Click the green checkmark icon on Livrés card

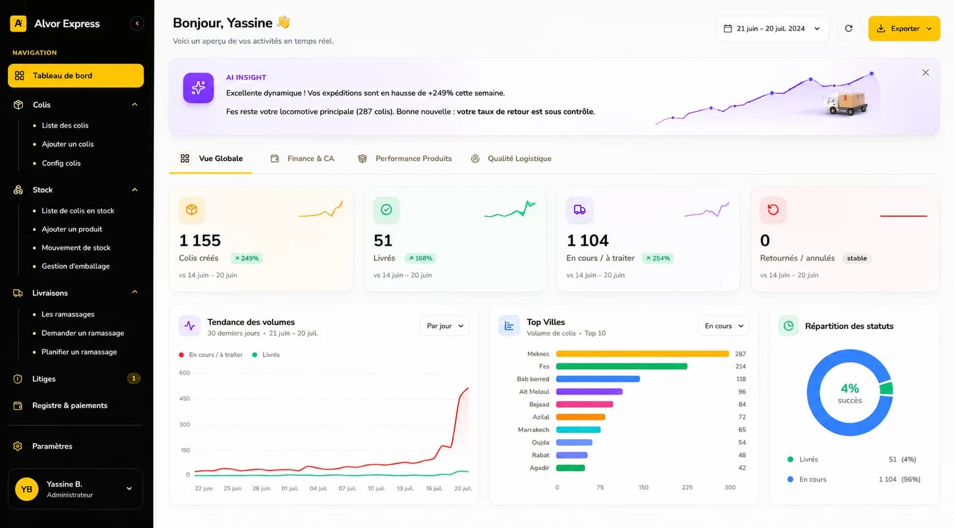pyautogui.click(x=386, y=209)
